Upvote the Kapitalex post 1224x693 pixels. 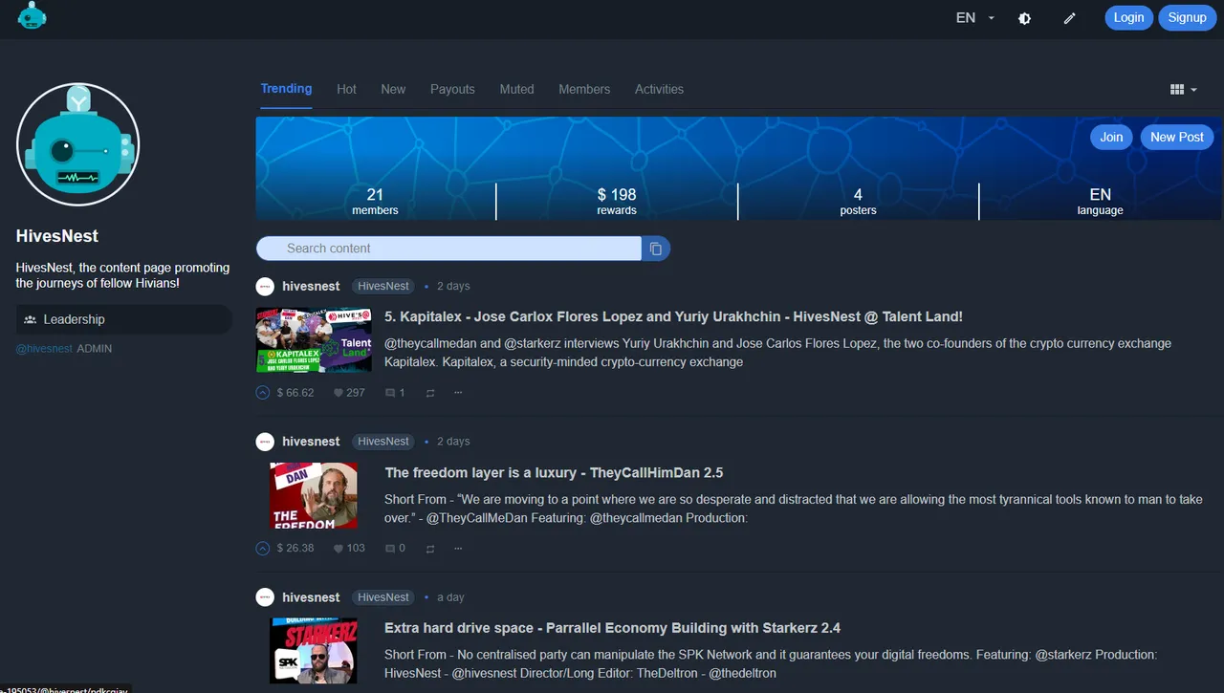pos(263,393)
